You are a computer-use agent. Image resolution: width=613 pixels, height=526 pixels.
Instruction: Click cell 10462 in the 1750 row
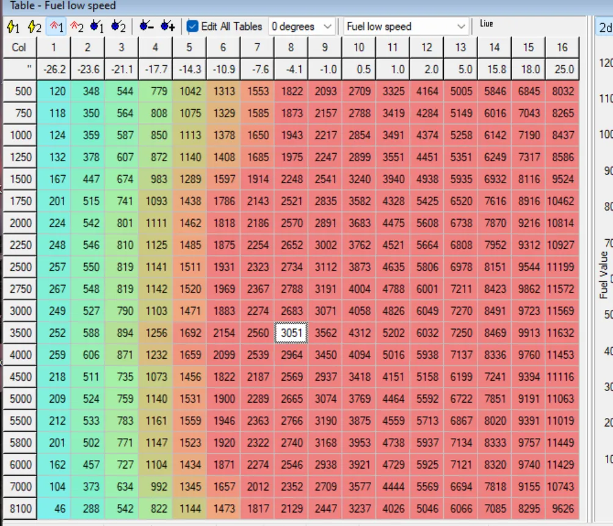[562, 201]
